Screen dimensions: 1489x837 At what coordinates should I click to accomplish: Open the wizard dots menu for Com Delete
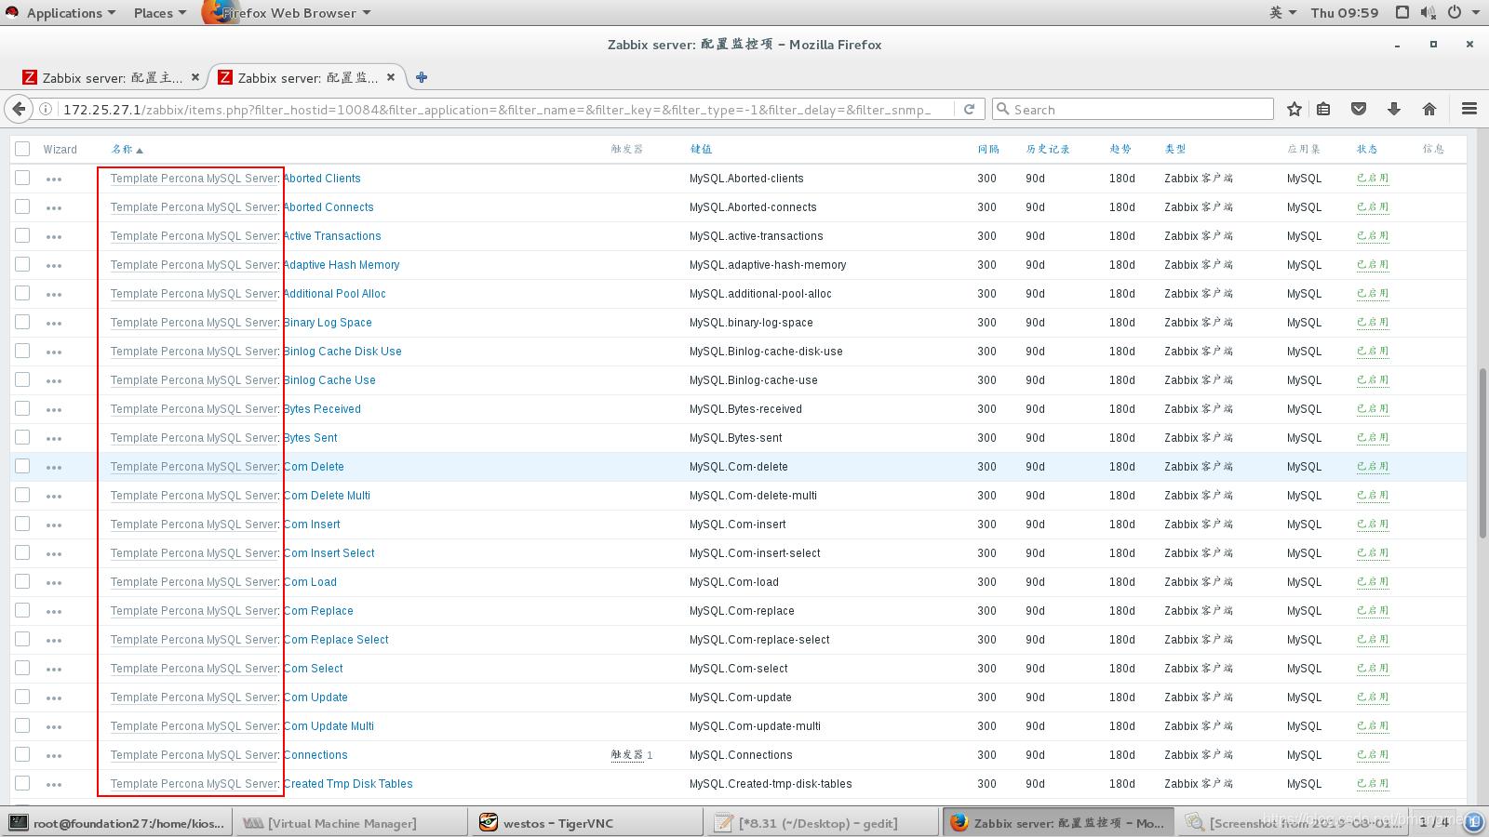(x=54, y=468)
